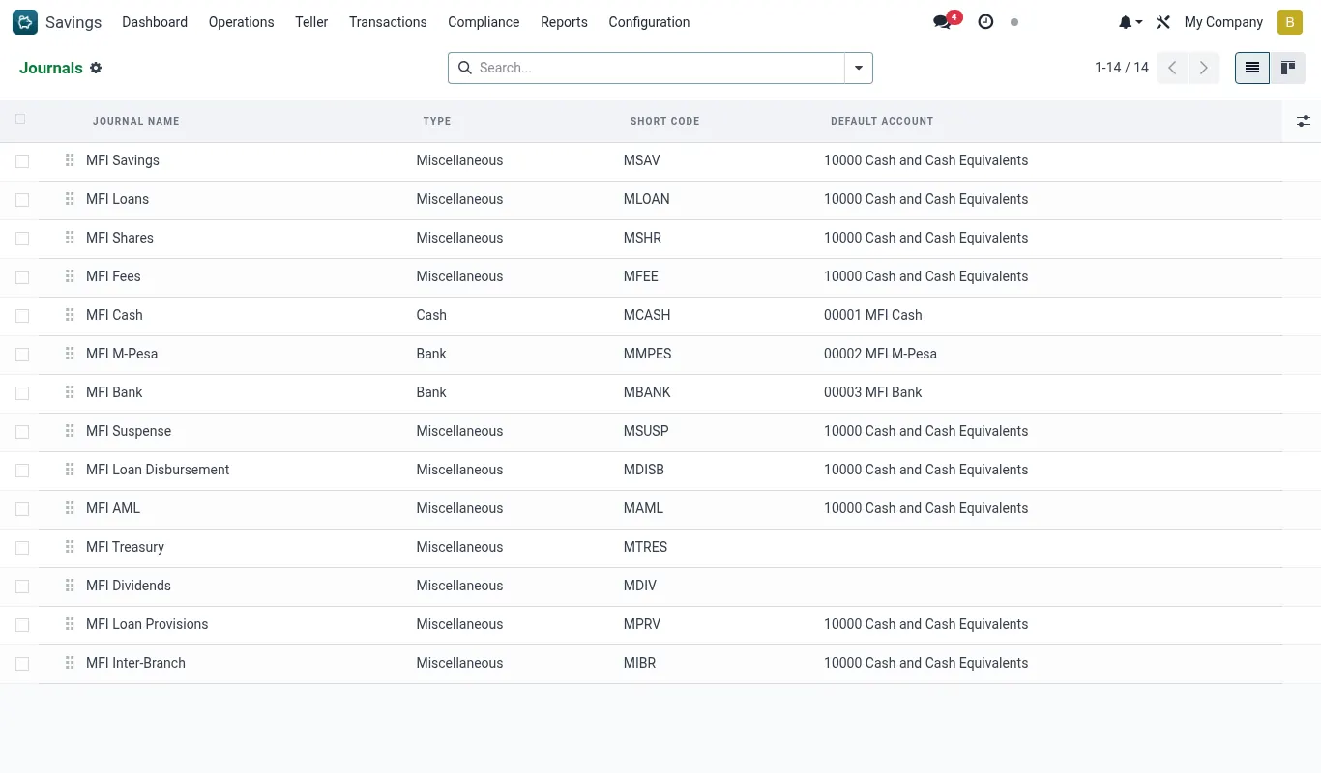Screen dimensions: 1321x773
Task: Click the Savings app name label
Action: (x=73, y=22)
